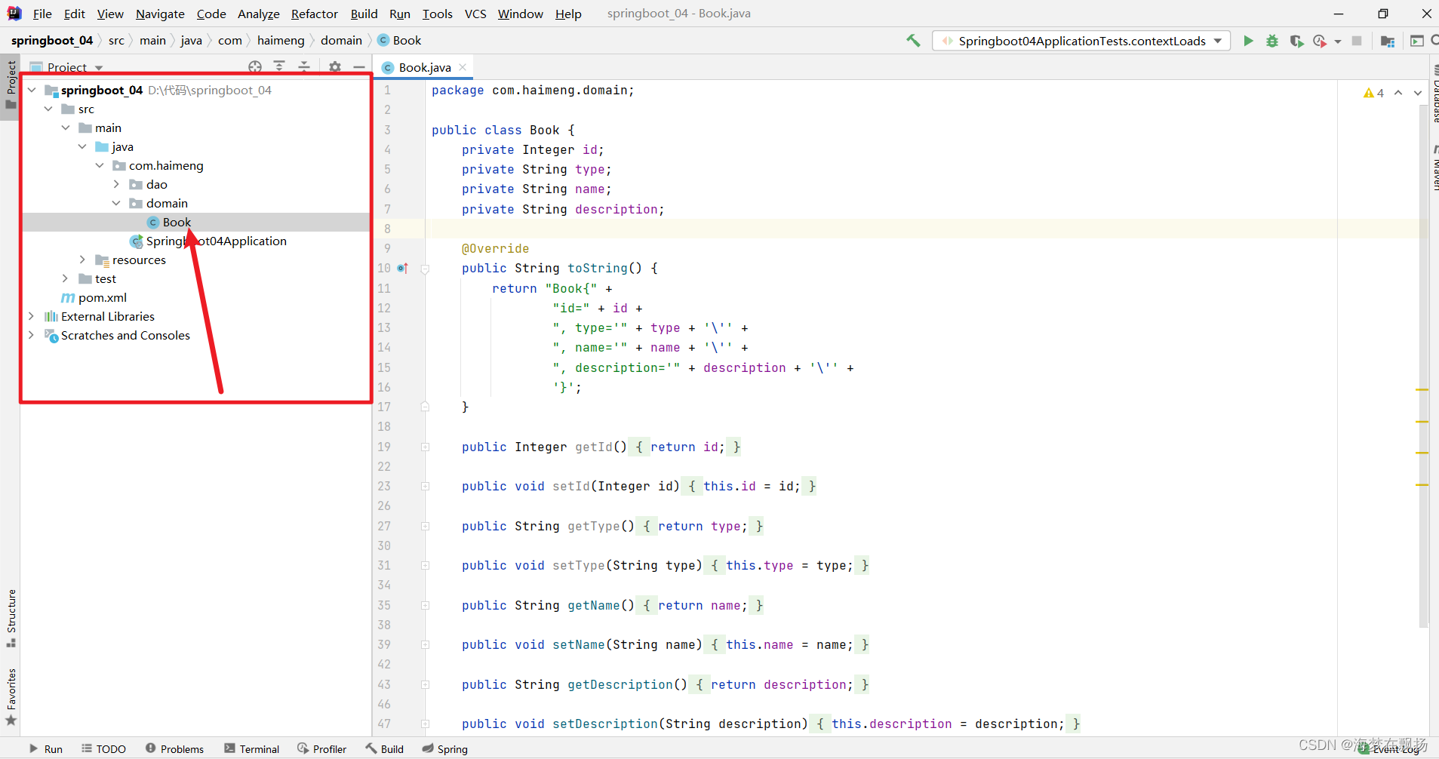Expand the resources folder
The height and width of the screenshot is (759, 1439).
pyautogui.click(x=82, y=260)
